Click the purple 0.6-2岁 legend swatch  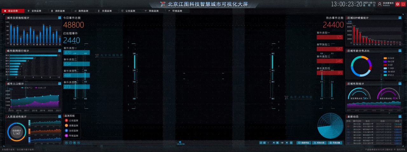click(x=385, y=61)
